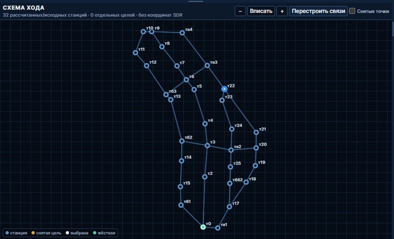394x239 pixels.
Task: Select the fixed station node т0
Action: (203, 227)
